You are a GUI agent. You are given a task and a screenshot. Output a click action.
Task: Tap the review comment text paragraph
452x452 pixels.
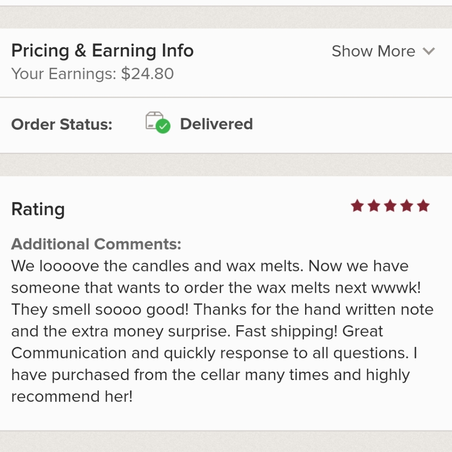[222, 331]
